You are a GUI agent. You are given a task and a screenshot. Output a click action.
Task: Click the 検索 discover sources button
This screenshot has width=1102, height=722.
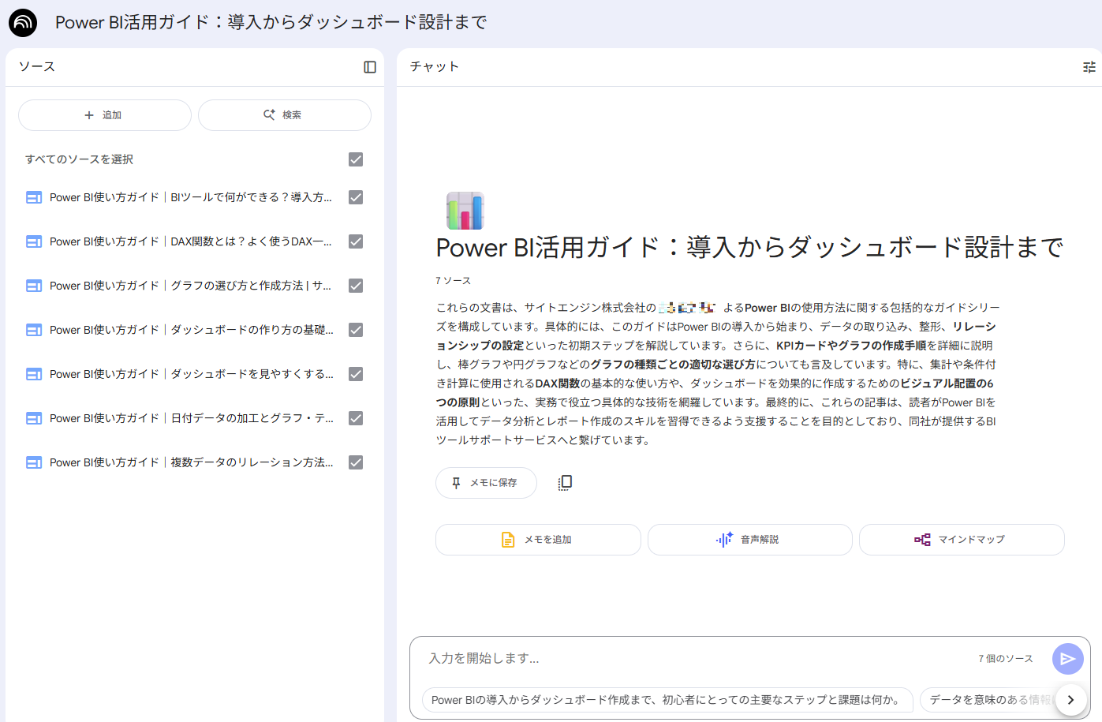(x=285, y=115)
